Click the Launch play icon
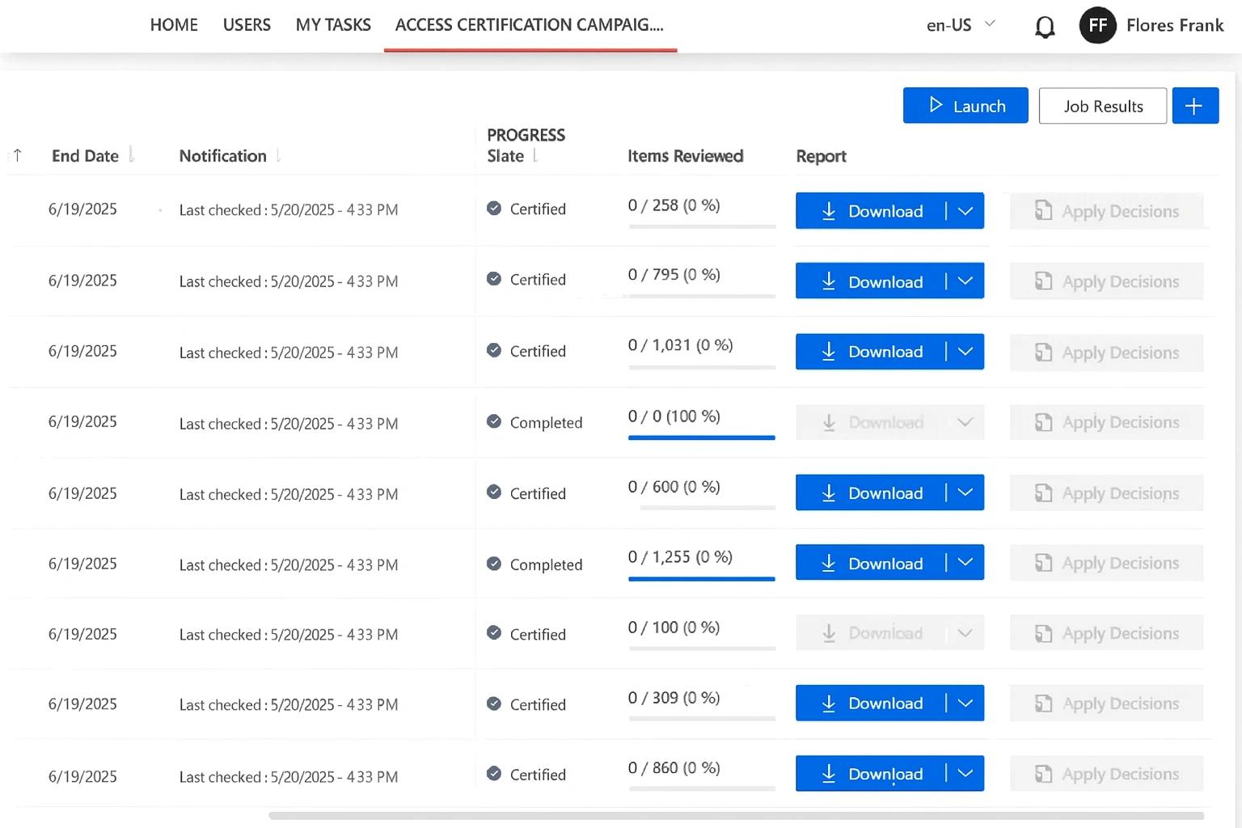Screen dimensions: 1242x828 point(936,105)
